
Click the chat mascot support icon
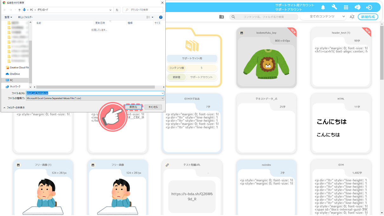click(x=357, y=7)
